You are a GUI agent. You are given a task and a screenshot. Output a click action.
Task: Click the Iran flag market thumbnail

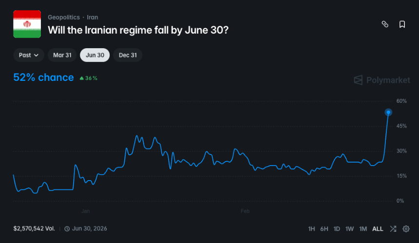[x=27, y=24]
